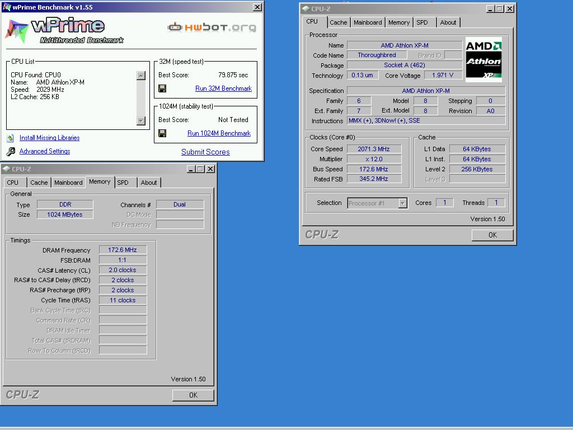Image resolution: width=573 pixels, height=430 pixels.
Task: Click the AMD Athlon XP logo
Action: [x=483, y=59]
